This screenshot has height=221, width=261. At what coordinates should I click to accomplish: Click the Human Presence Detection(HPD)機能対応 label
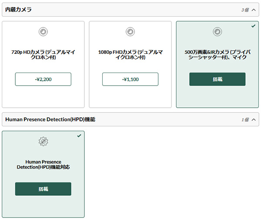click(x=43, y=165)
